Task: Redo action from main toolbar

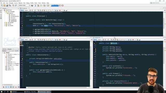Action: pos(16,5)
